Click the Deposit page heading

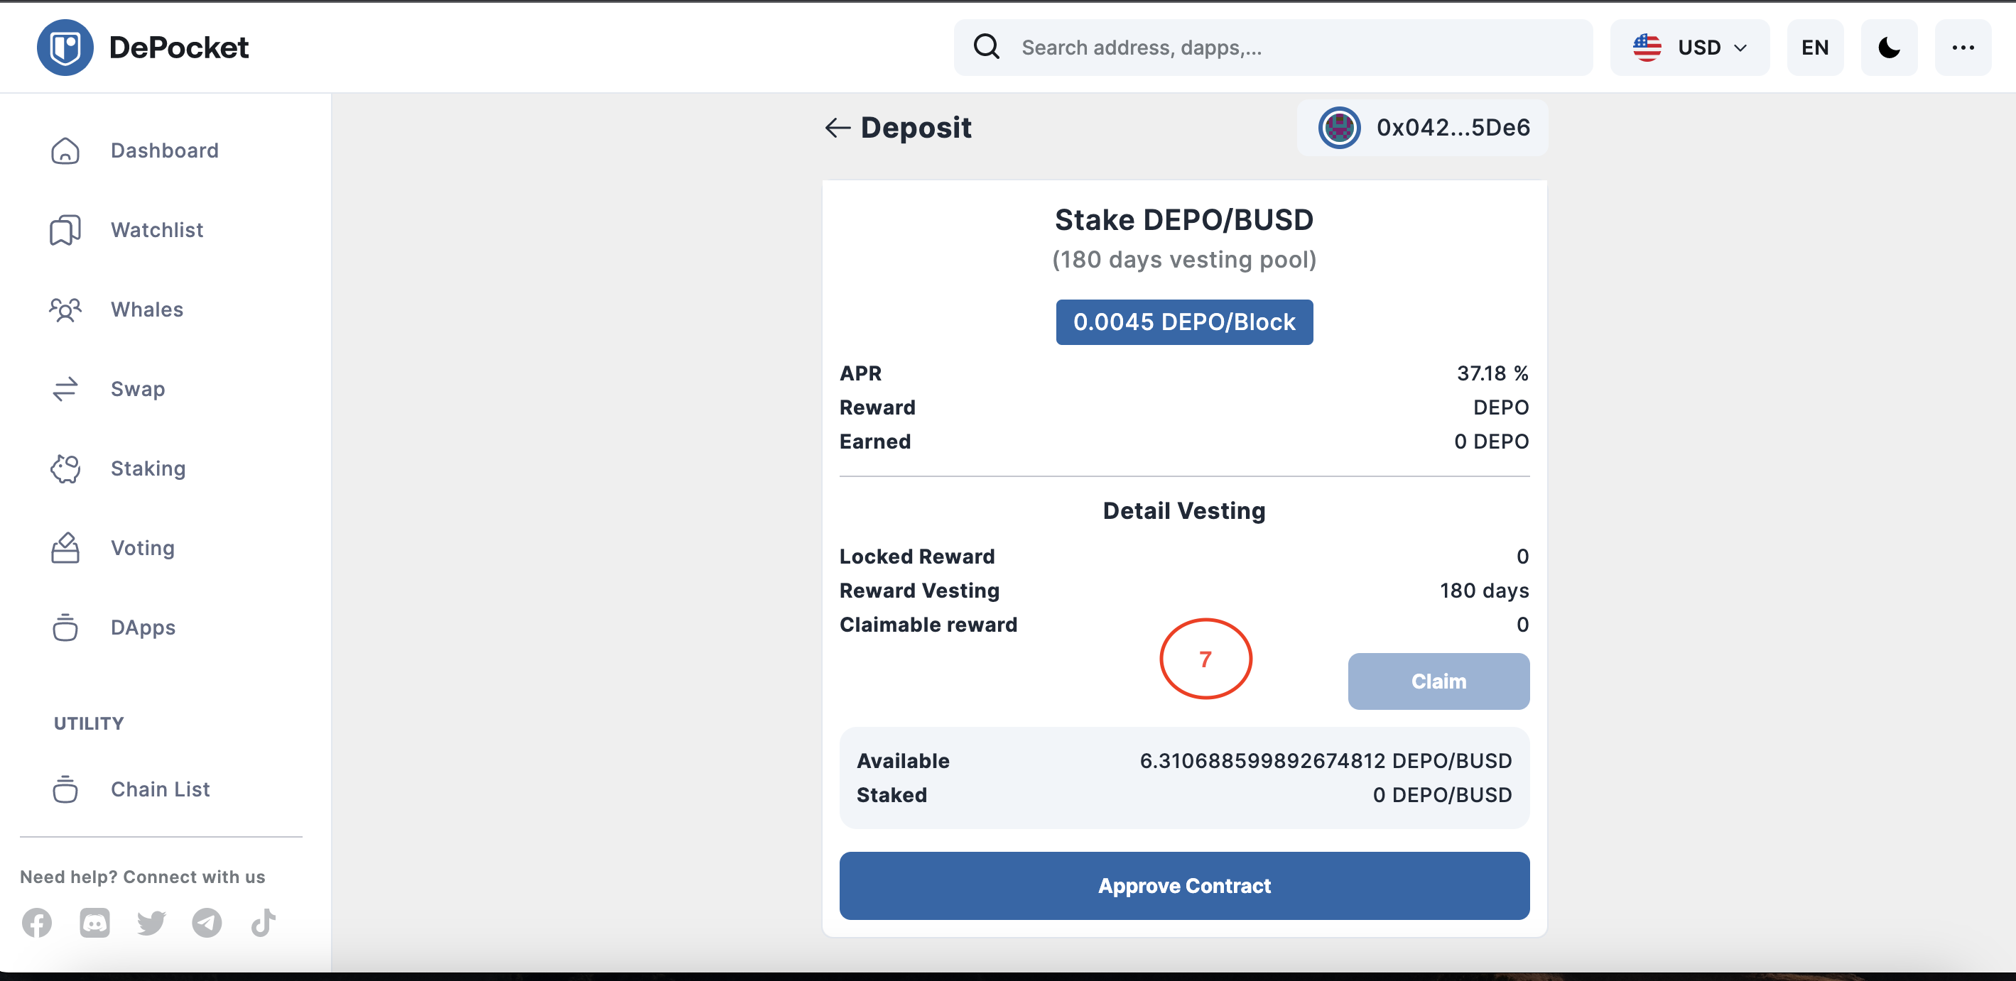[916, 128]
